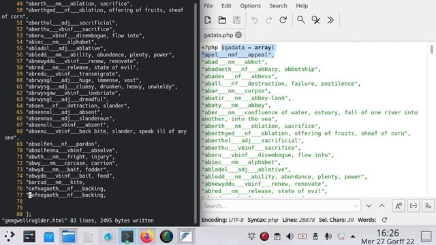This screenshot has height=245, width=436.
Task: Open the Help menu
Action: pos(302,6)
